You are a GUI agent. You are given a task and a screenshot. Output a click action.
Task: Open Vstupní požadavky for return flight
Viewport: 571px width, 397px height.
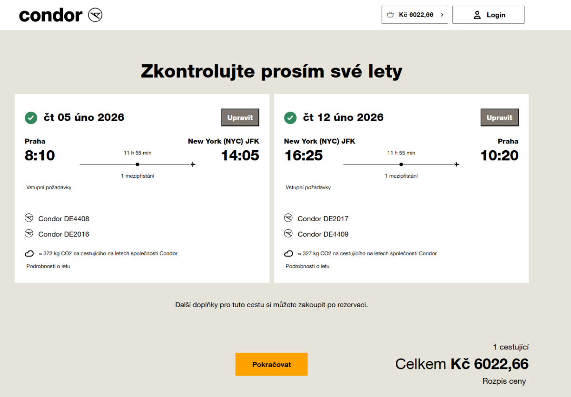[x=308, y=187]
